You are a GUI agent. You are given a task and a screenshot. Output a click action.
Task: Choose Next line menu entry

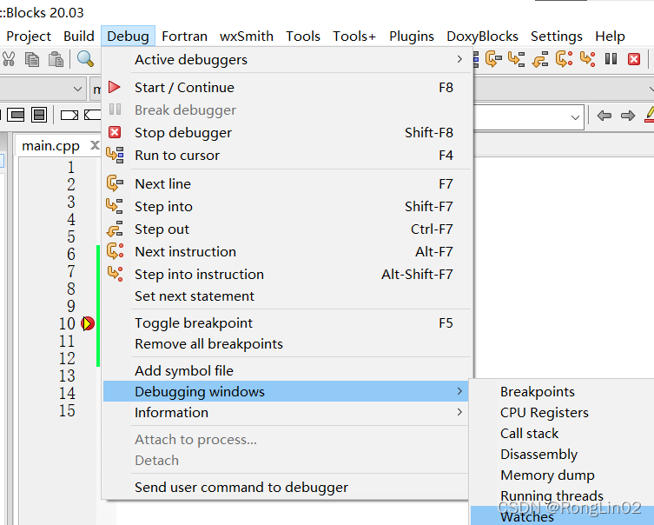tap(287, 184)
